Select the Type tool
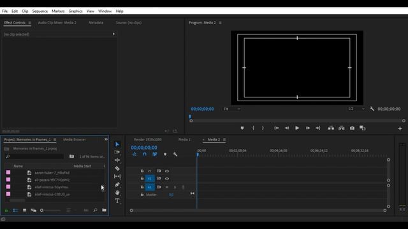 117,201
